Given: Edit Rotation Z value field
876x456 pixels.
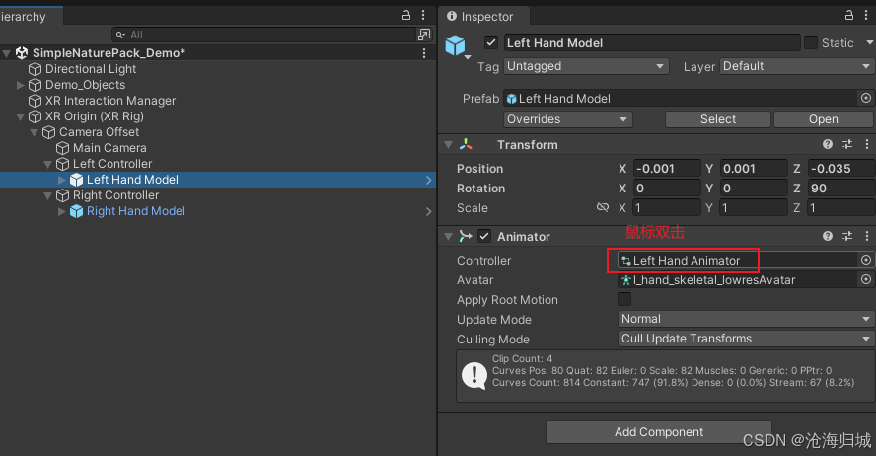Looking at the screenshot, I should click(x=840, y=189).
